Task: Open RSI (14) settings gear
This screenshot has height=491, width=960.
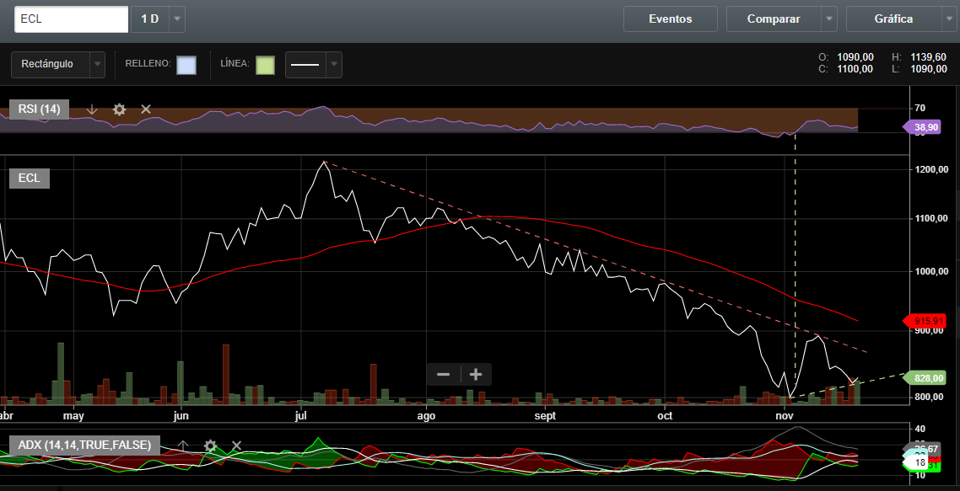Action: click(119, 109)
